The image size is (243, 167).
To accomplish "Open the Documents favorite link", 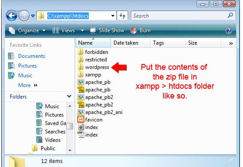I will [x=32, y=56].
